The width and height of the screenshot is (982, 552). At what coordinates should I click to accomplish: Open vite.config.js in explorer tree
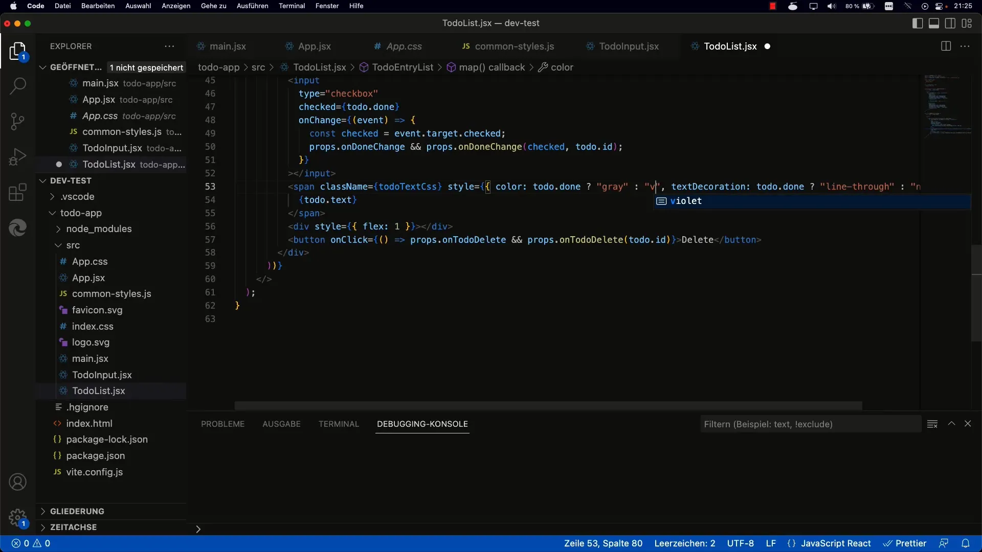[94, 472]
